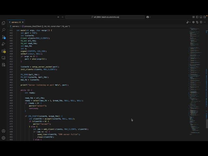Click the 'continue' keyword on line 471
The height and width of the screenshot is (156, 208).
(33, 108)
